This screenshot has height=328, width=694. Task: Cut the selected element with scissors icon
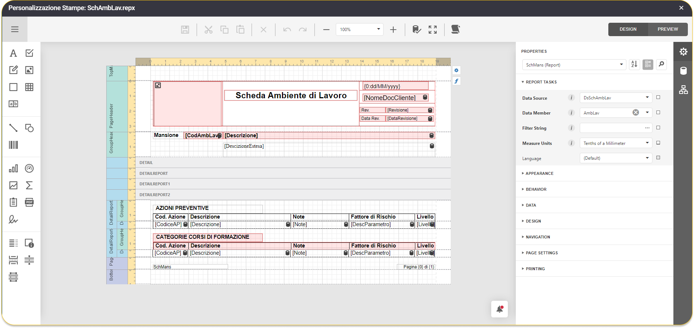coord(209,30)
